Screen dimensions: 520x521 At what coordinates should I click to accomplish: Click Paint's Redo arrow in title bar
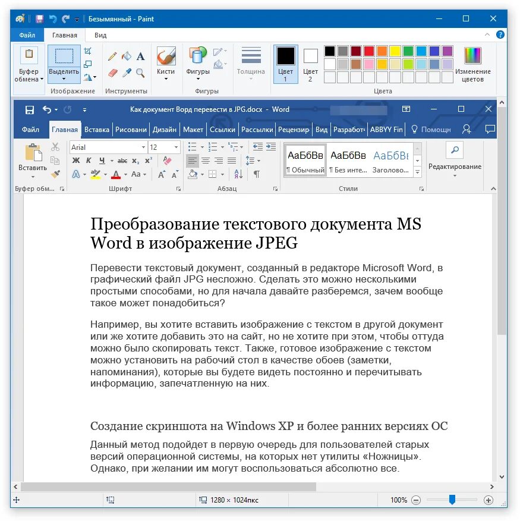(x=66, y=19)
